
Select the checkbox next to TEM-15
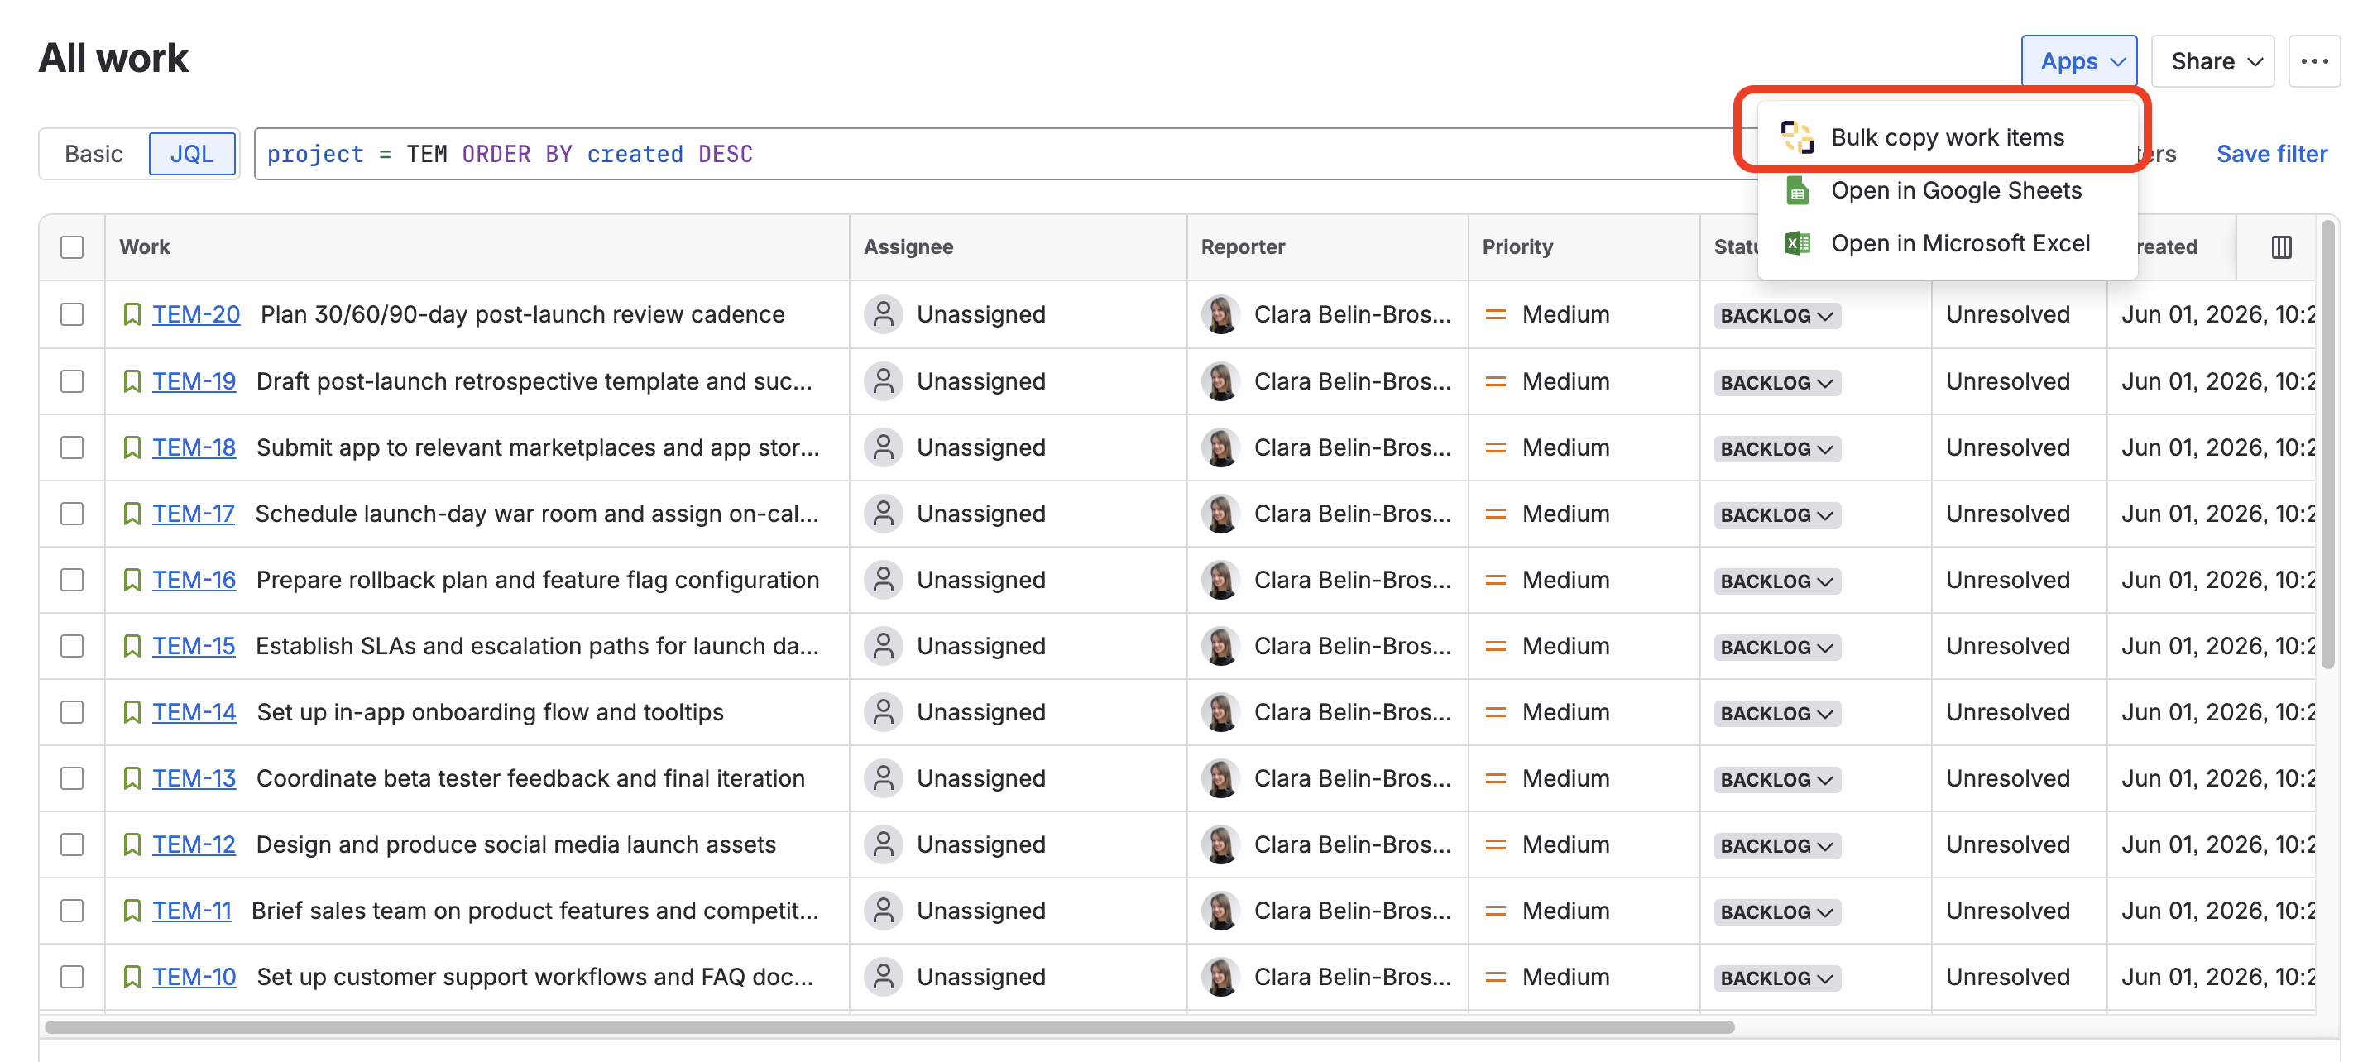(71, 647)
